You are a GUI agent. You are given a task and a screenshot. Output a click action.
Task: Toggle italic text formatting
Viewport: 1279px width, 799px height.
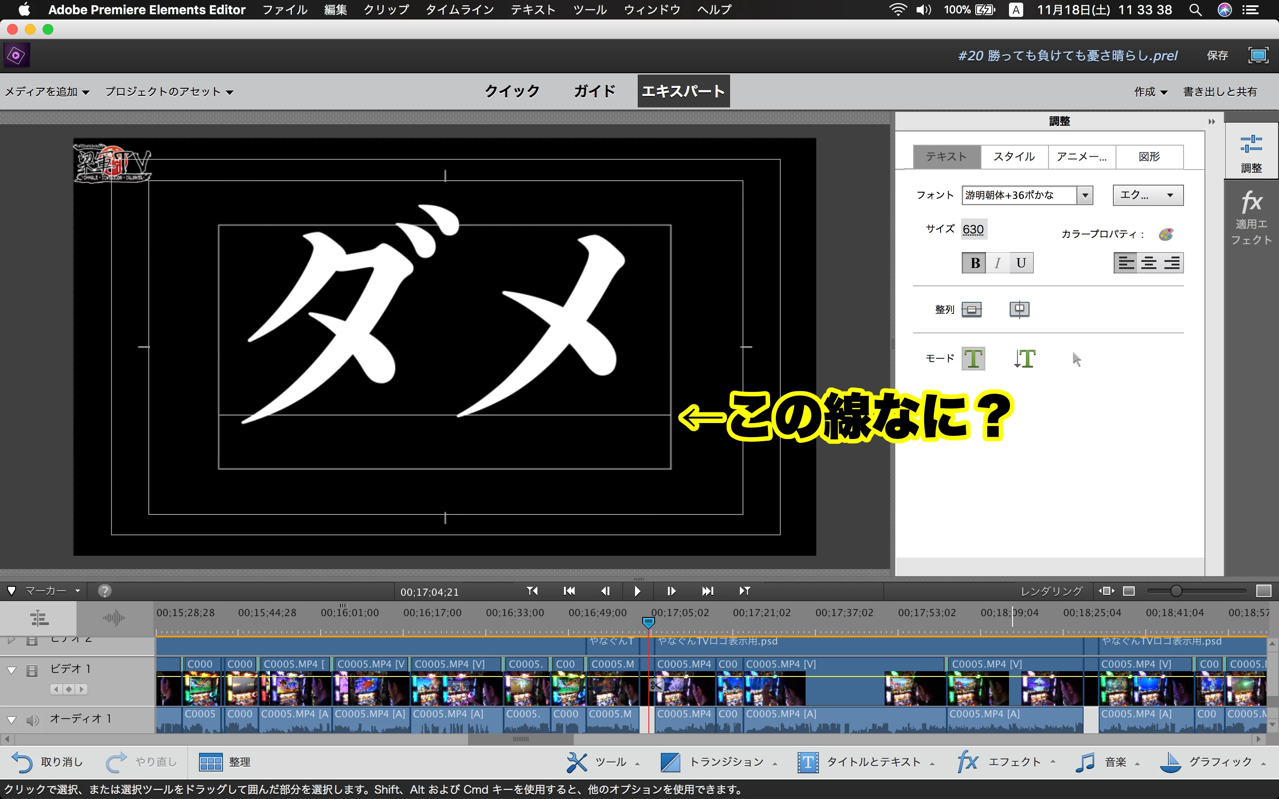click(998, 263)
